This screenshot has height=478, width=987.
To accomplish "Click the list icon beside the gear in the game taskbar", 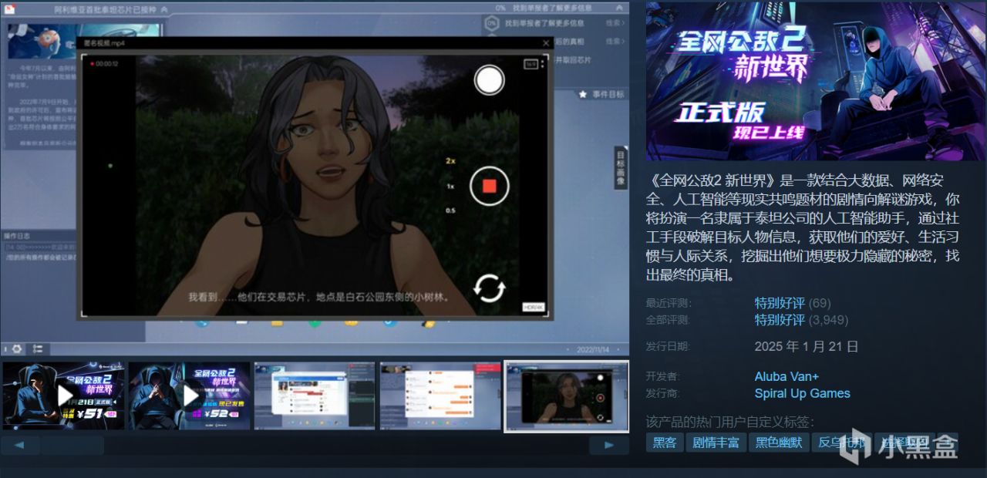I will (36, 348).
